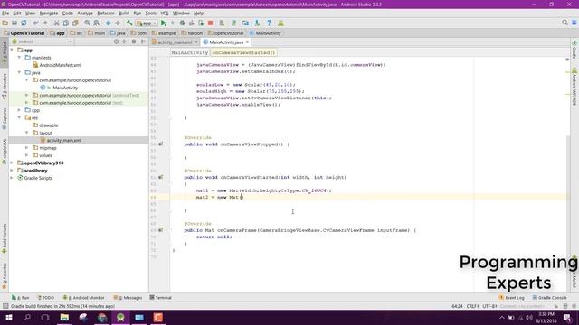Open the File menu

(5, 14)
